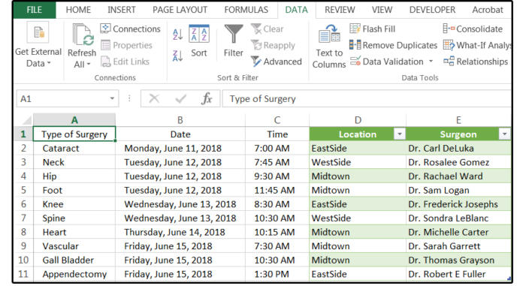Click the Clear filter icon

point(256,29)
